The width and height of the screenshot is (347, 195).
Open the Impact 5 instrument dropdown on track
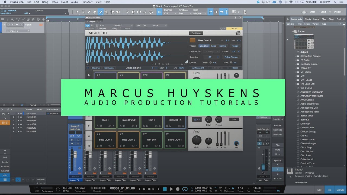tap(18, 31)
